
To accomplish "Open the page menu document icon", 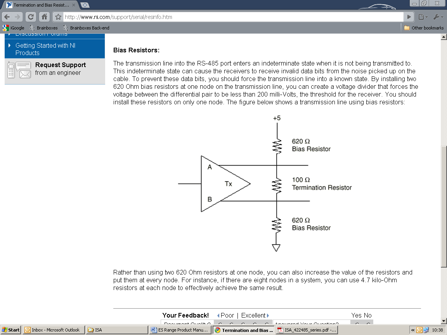I will click(421, 17).
